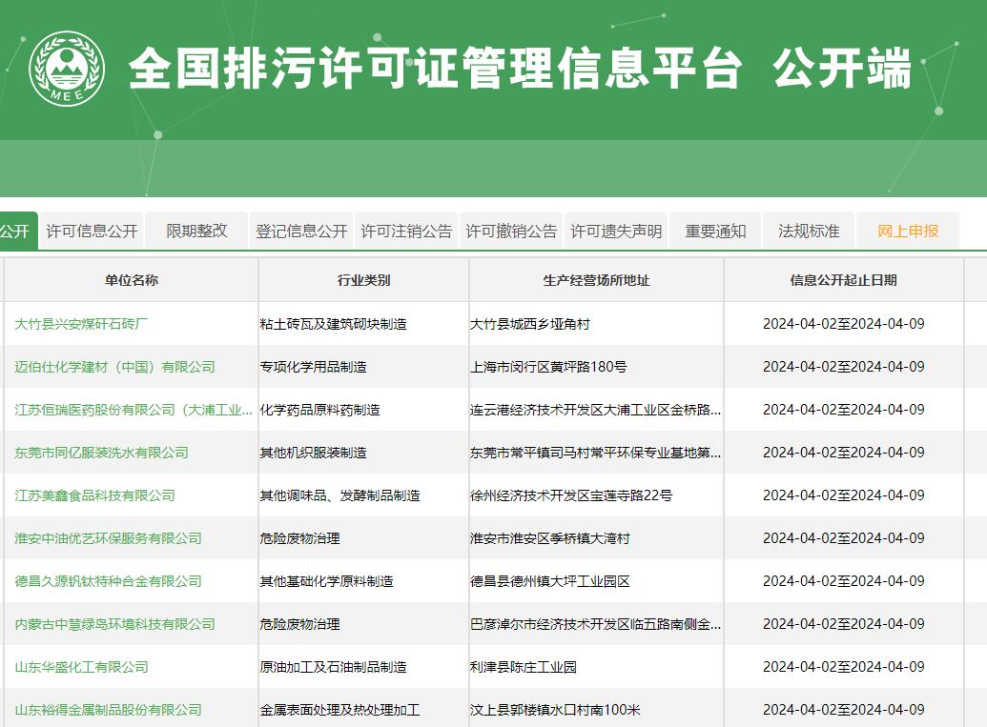Viewport: 987px width, 727px height.
Task: Open 山东裕得金属制品股份有限公司 link
Action: click(108, 710)
